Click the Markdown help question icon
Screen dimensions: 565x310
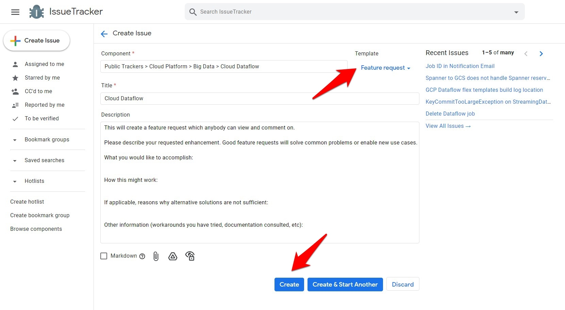click(x=142, y=256)
